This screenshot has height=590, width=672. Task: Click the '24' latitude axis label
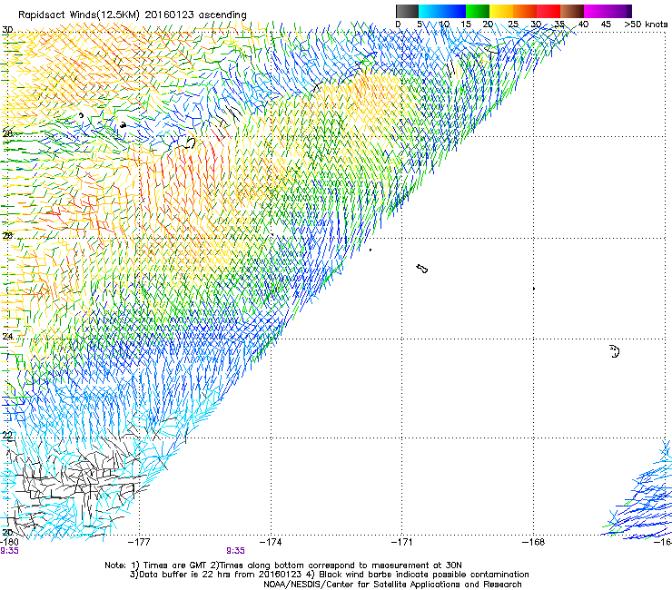[7, 337]
